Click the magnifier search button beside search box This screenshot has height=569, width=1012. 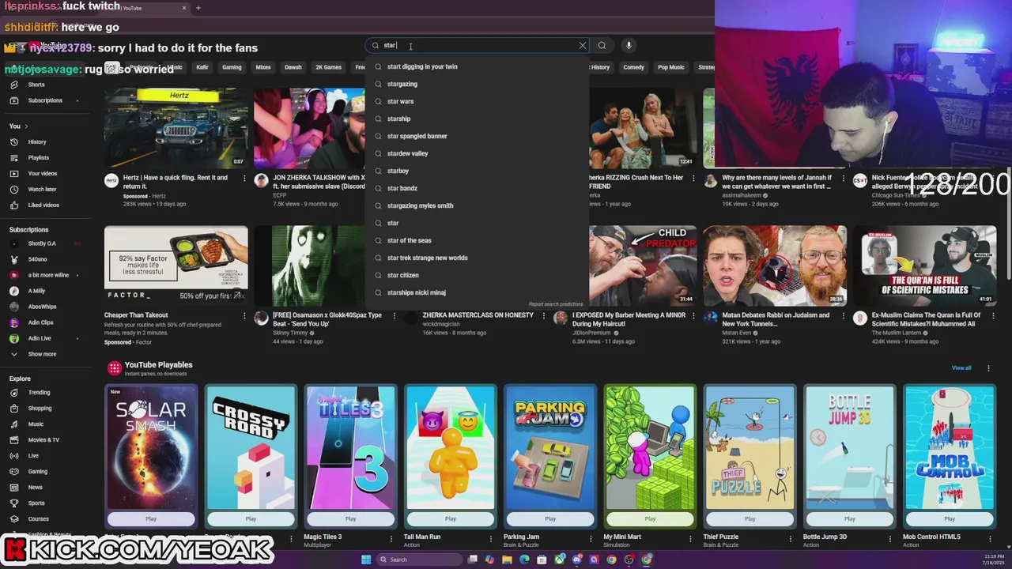click(x=602, y=46)
